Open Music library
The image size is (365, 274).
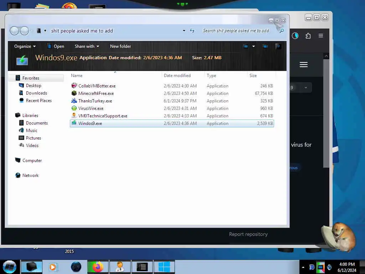coord(32,131)
